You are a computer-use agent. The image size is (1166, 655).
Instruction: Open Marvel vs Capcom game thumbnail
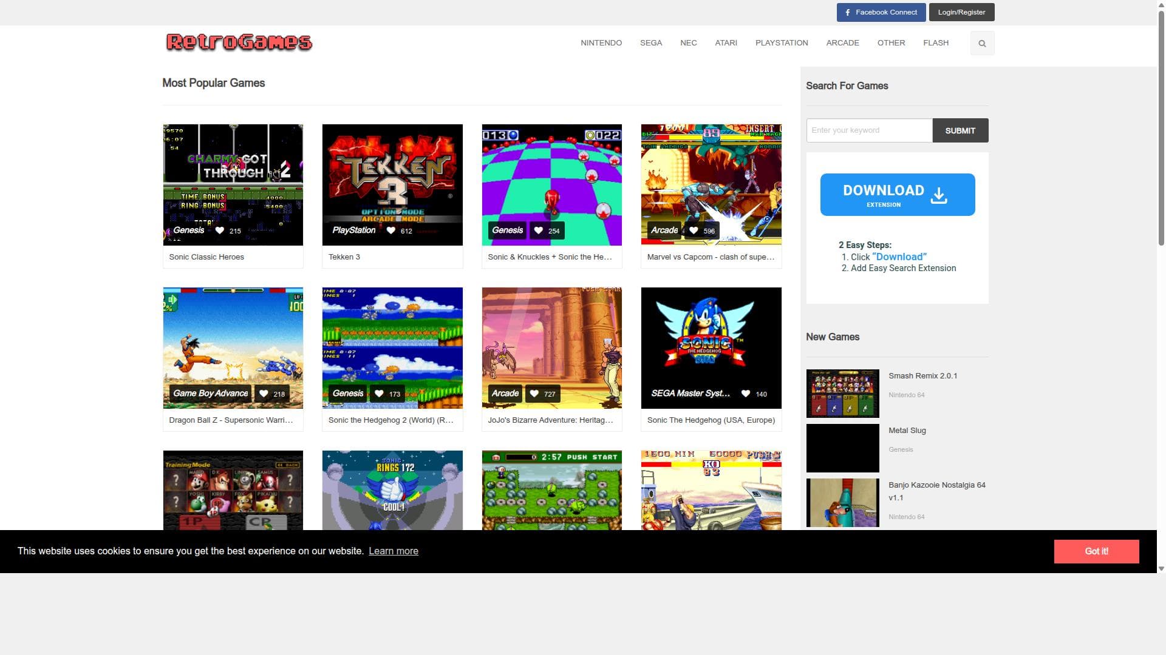point(711,185)
